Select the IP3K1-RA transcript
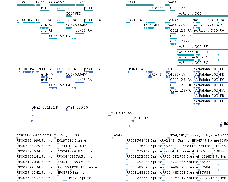Viewport: 228px width, 182px height. tap(140, 23)
